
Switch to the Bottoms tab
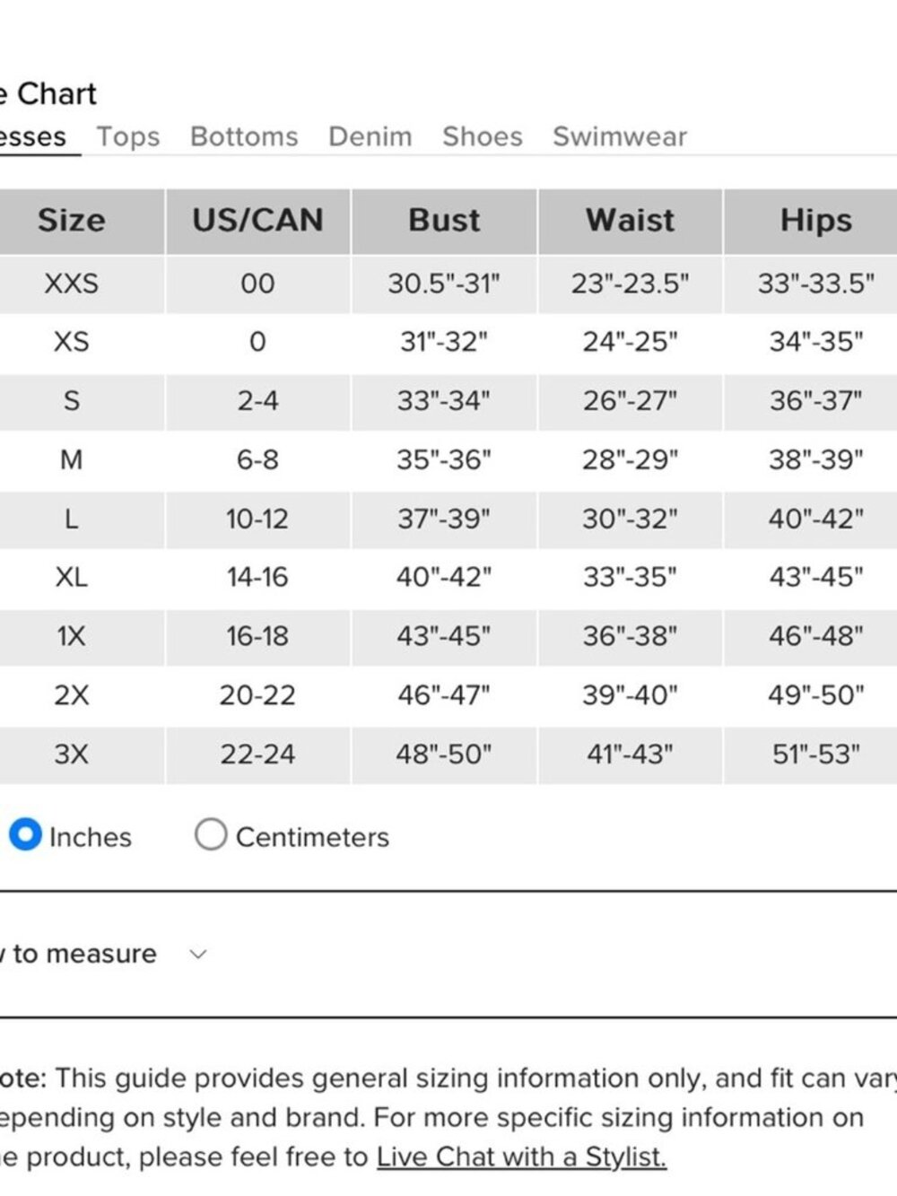(244, 136)
